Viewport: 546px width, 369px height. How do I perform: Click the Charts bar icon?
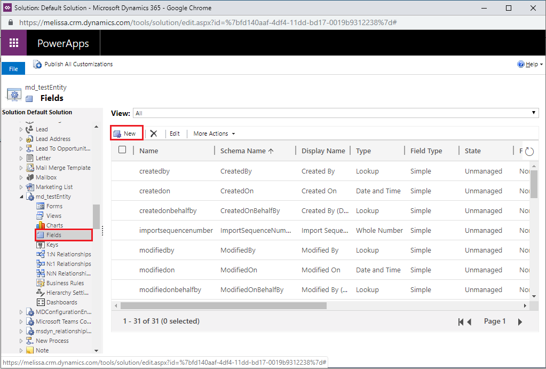pyautogui.click(x=41, y=225)
